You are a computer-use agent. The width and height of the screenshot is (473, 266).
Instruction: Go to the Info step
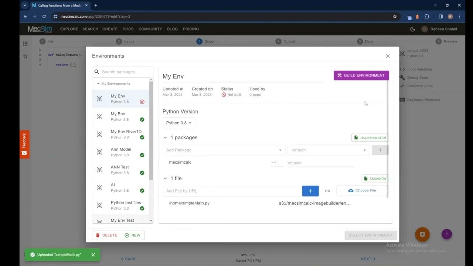(47, 41)
